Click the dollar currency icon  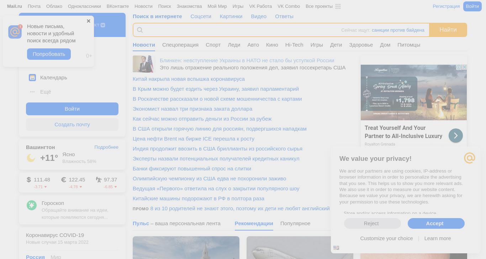pyautogui.click(x=29, y=180)
